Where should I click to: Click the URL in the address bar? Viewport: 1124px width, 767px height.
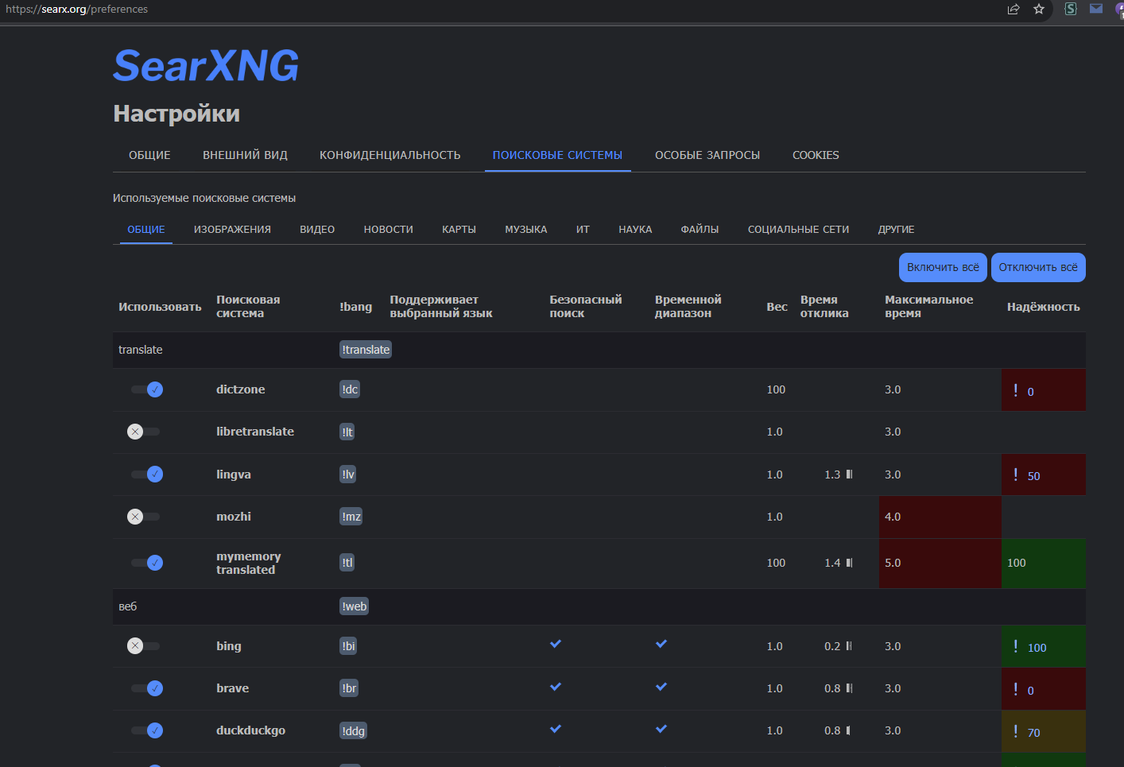coord(77,10)
